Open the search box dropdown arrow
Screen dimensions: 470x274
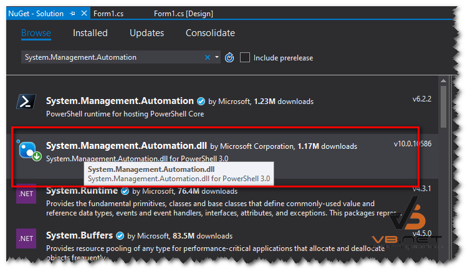tap(217, 57)
